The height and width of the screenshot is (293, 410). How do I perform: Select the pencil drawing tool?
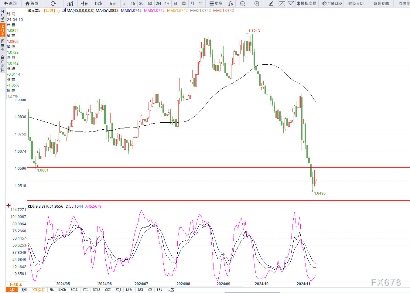[271, 4]
